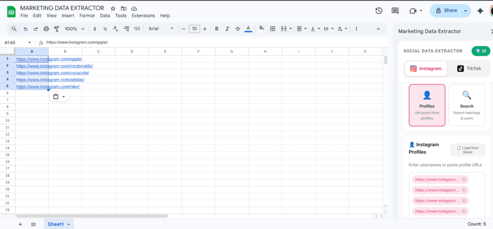Click the font size input field
Image resolution: width=493 pixels, height=229 pixels.
(194, 29)
